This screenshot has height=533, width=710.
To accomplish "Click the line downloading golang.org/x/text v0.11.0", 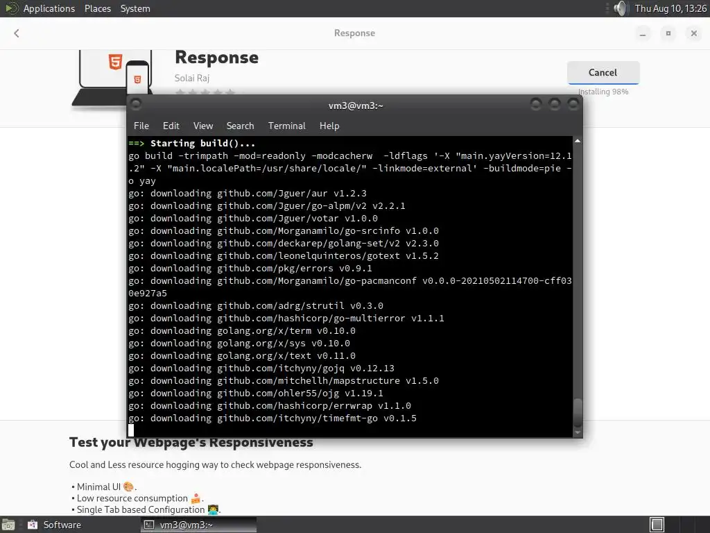I will tap(242, 356).
